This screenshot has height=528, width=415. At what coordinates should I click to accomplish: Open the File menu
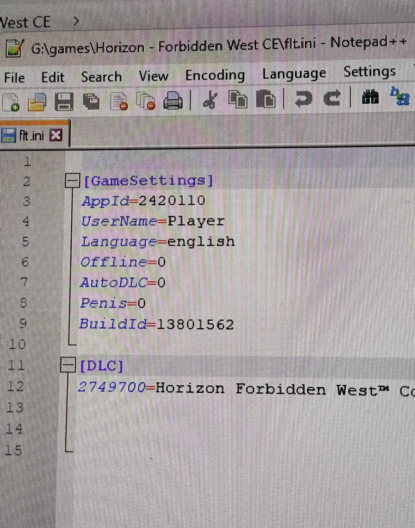click(15, 78)
